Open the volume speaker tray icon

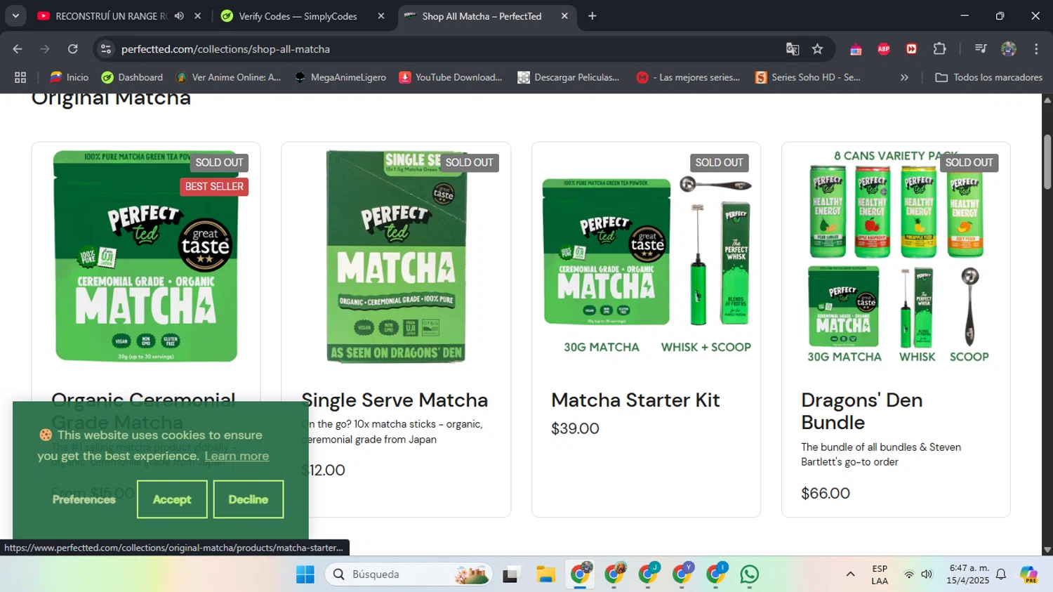[927, 574]
